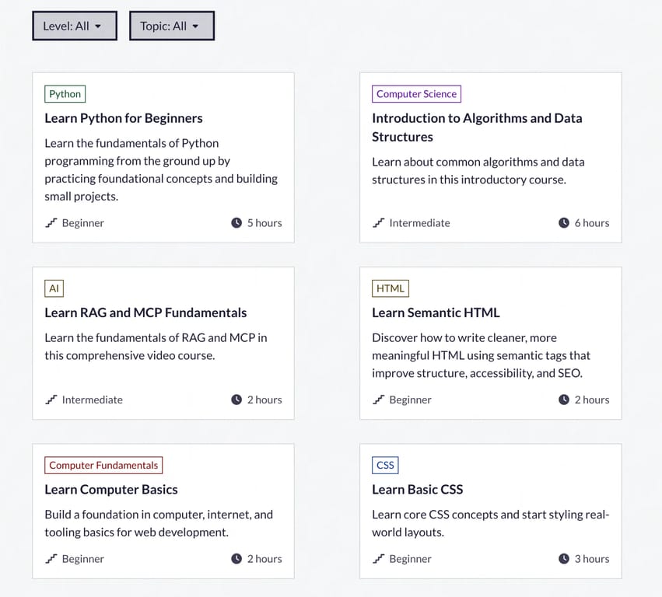
Task: Open Introduction to Algorithms and Data Structures
Action: tap(477, 127)
